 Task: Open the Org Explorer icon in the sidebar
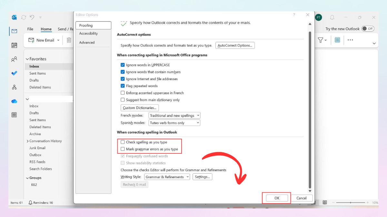tap(14, 87)
